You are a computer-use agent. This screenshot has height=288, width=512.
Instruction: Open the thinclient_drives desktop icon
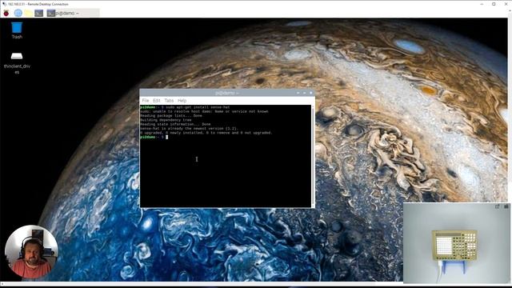click(x=17, y=63)
